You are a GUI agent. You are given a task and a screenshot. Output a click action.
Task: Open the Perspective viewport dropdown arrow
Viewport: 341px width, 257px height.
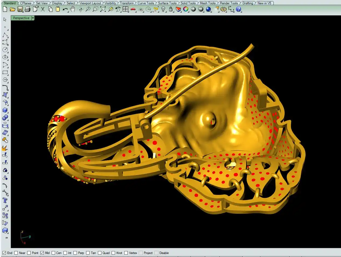(33, 18)
